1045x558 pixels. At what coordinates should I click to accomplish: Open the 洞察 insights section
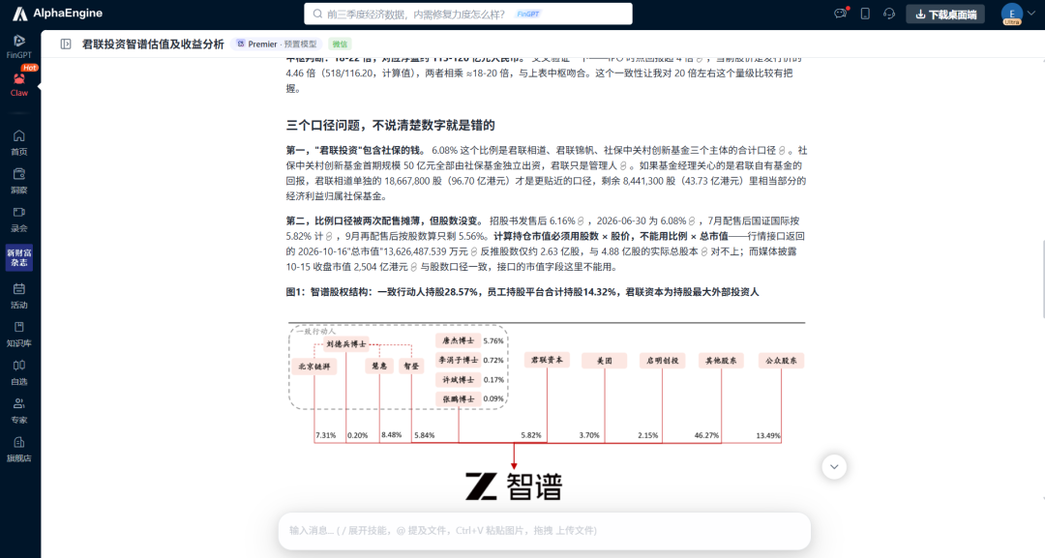pos(18,181)
